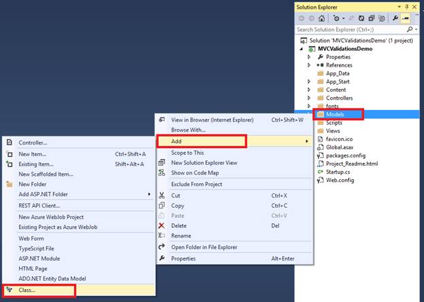
Task: Choose Delete from context menu
Action: [234, 226]
